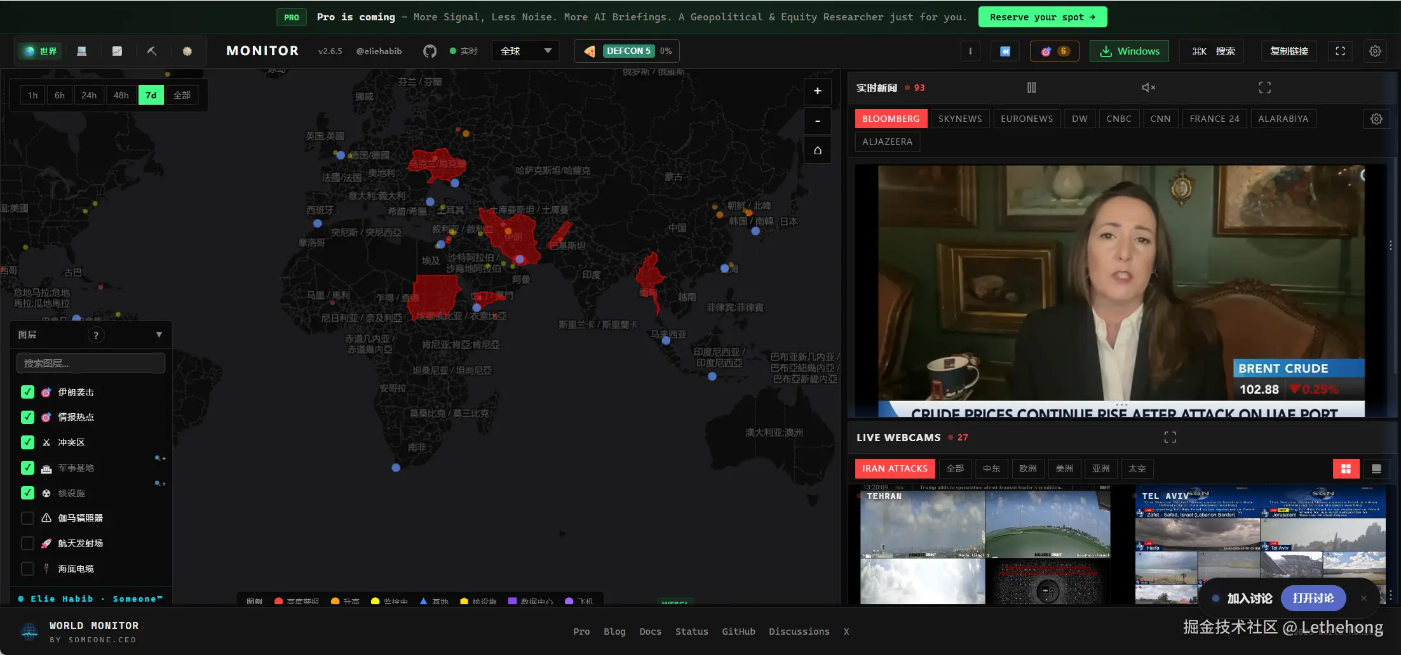Switch news channel to SKYNEWS
This screenshot has width=1401, height=655.
[x=960, y=119]
